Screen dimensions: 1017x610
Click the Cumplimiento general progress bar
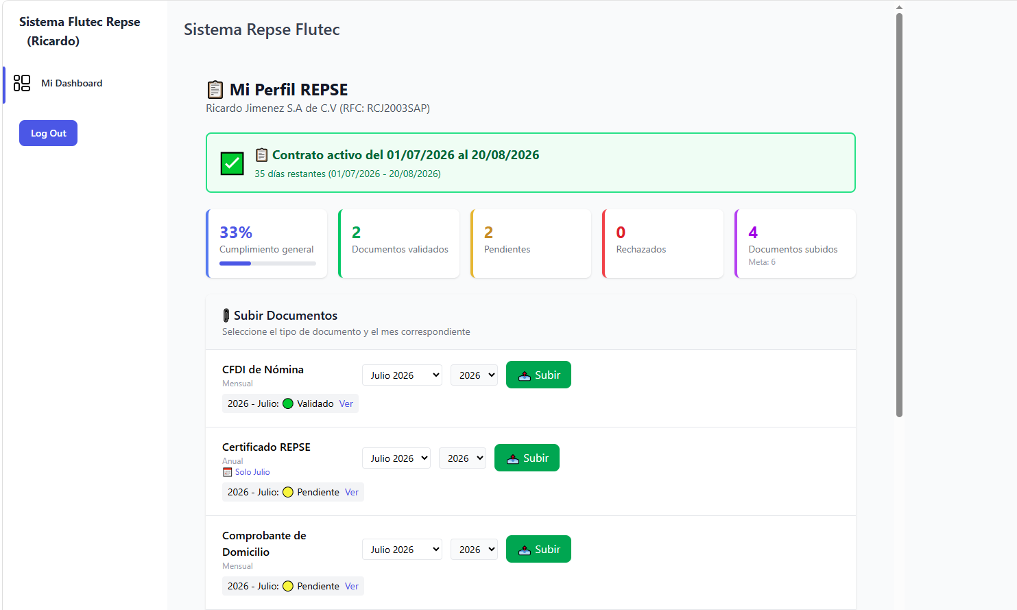(x=267, y=263)
